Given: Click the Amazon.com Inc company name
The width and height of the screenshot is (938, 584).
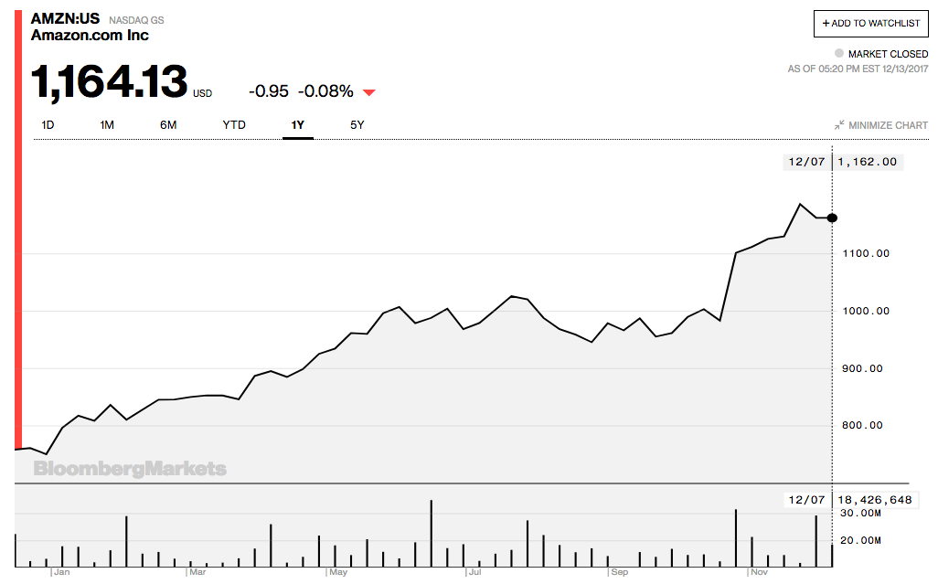Looking at the screenshot, I should pyautogui.click(x=90, y=36).
